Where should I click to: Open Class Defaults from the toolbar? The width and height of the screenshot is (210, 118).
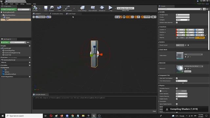tap(93, 8)
